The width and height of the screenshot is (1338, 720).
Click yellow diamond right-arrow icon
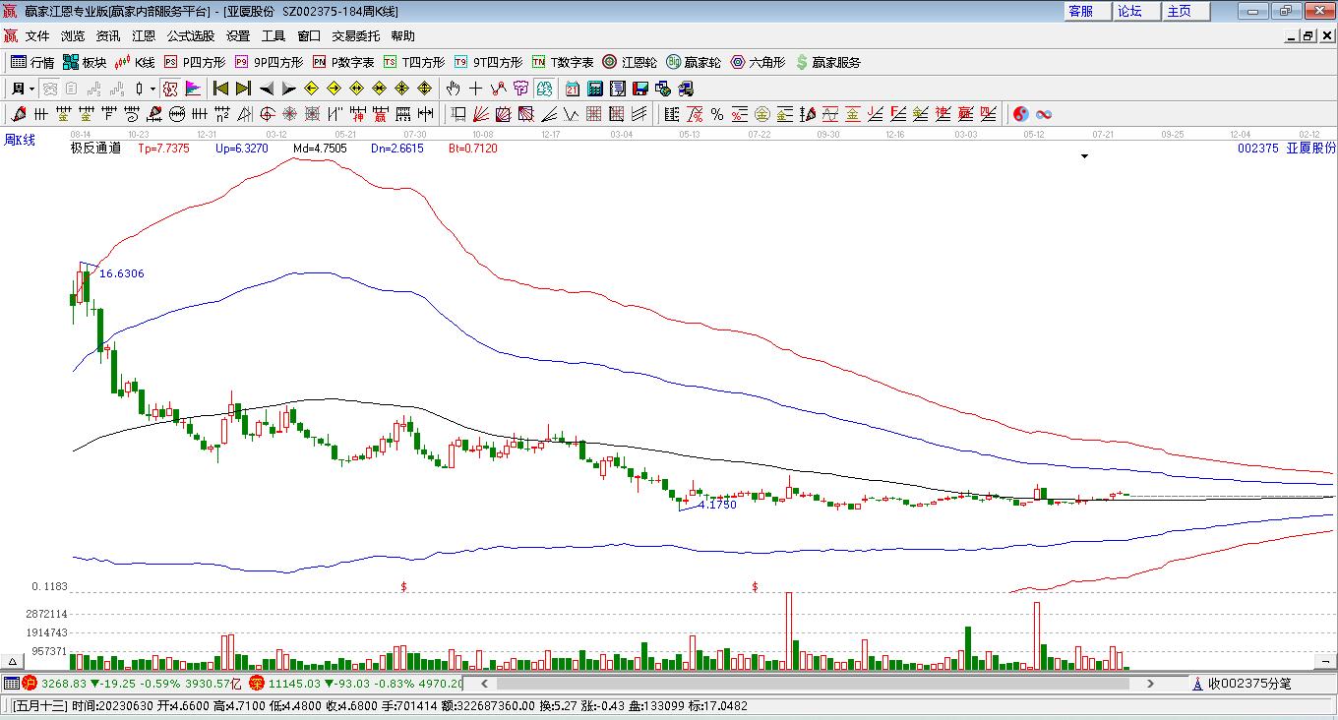tap(334, 89)
